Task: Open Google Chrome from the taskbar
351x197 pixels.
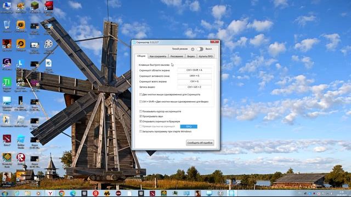Action: [x=61, y=193]
